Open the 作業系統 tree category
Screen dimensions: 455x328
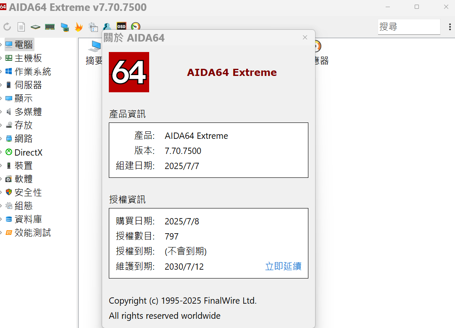click(29, 71)
